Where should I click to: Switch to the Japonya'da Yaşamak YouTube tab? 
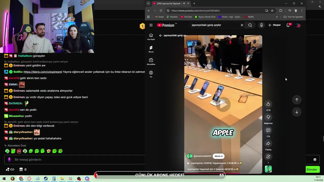click(171, 4)
